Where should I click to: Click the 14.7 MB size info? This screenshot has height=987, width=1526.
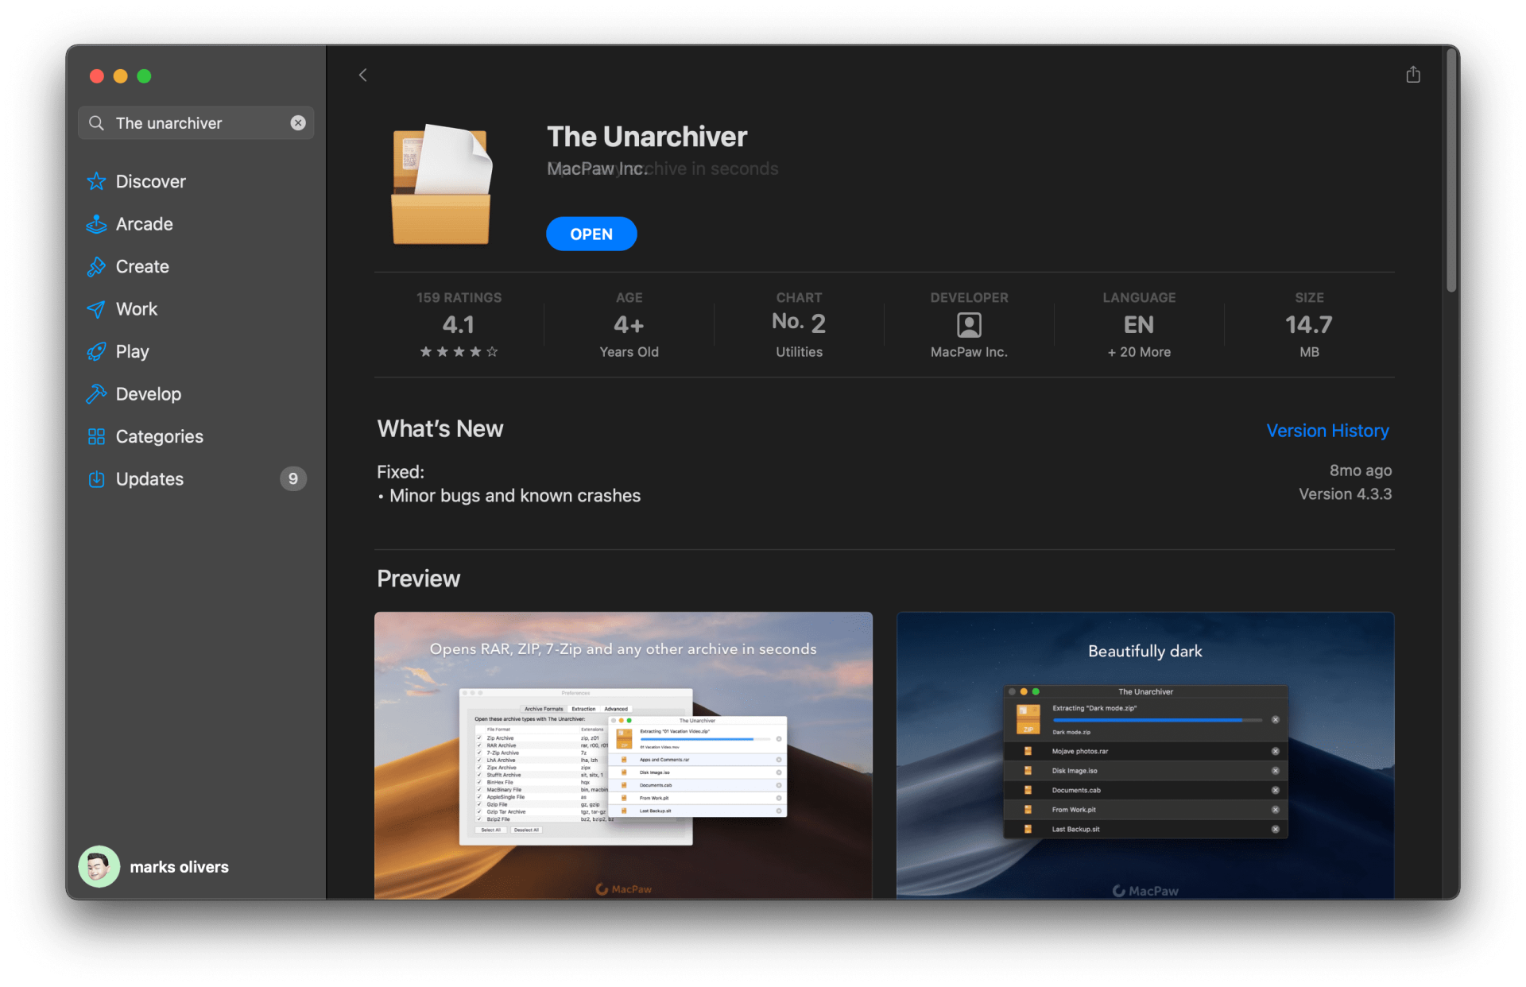click(x=1309, y=324)
